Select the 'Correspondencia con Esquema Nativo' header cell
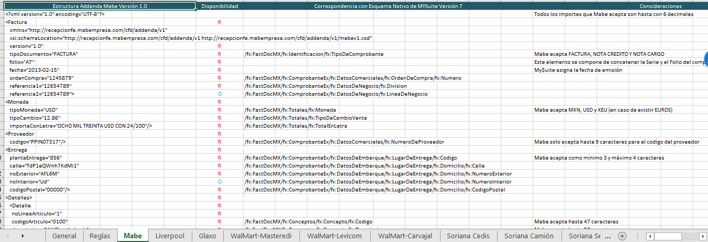708x242 pixels. click(x=388, y=6)
